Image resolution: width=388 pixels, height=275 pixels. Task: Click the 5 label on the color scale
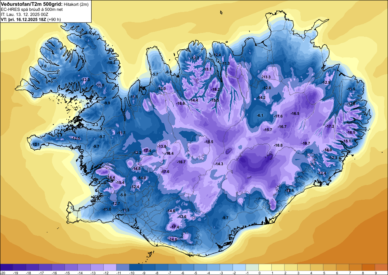324,273
